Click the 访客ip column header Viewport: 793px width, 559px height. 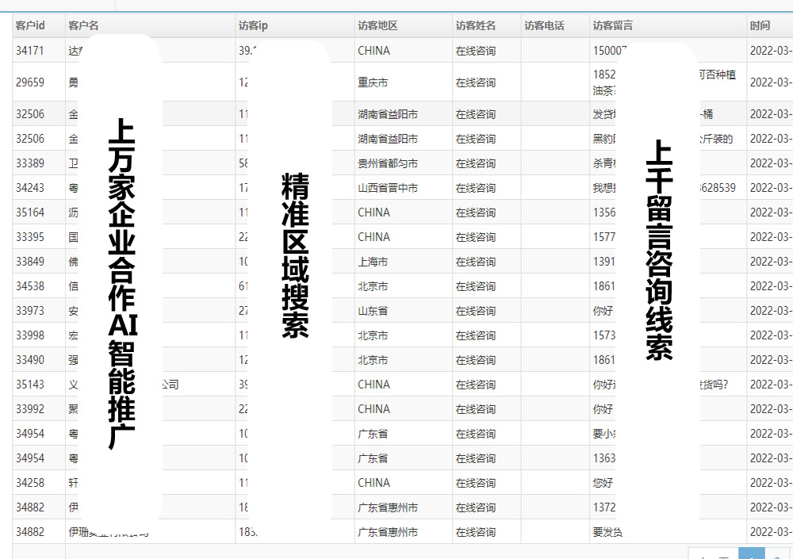coord(254,25)
